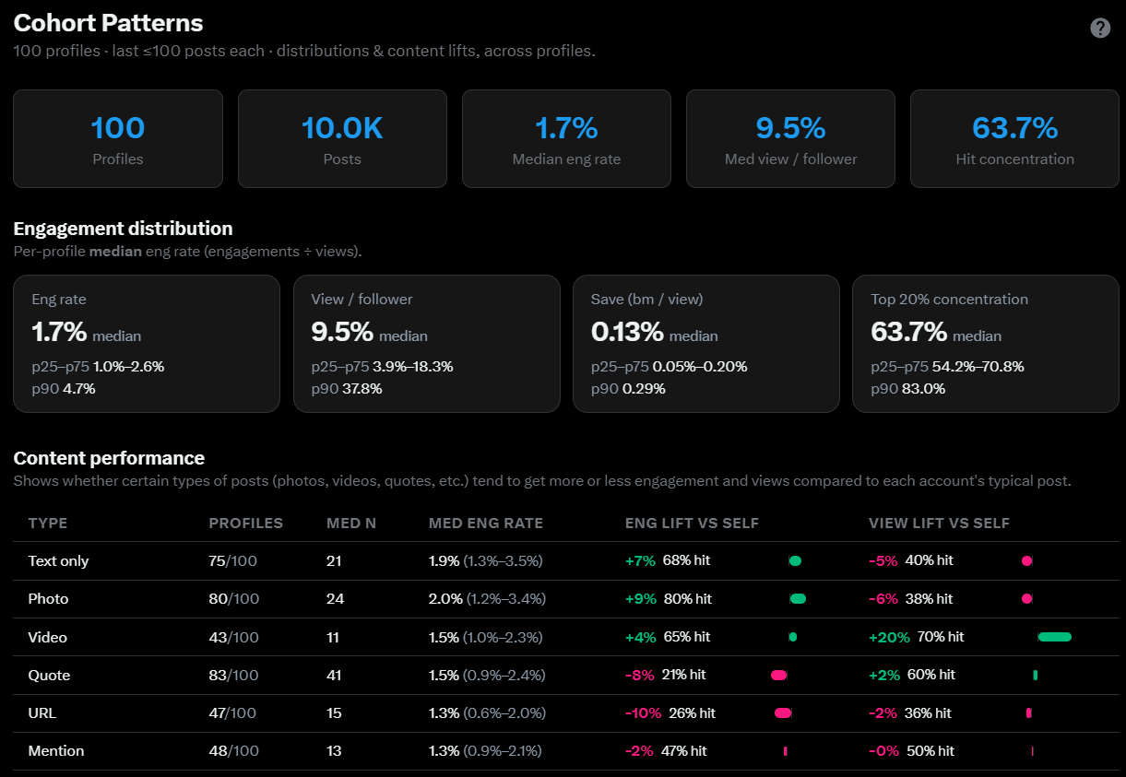Select the 10.0K Posts stat card
This screenshot has width=1126, height=777.
pos(342,138)
